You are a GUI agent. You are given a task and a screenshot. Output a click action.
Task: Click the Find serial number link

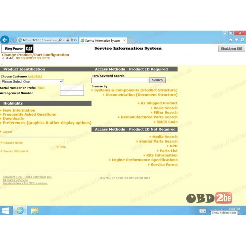[41, 88]
